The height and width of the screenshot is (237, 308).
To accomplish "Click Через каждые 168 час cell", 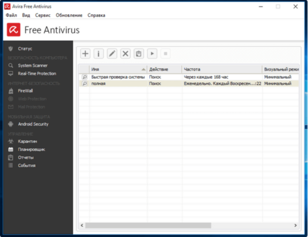I will click(206, 77).
